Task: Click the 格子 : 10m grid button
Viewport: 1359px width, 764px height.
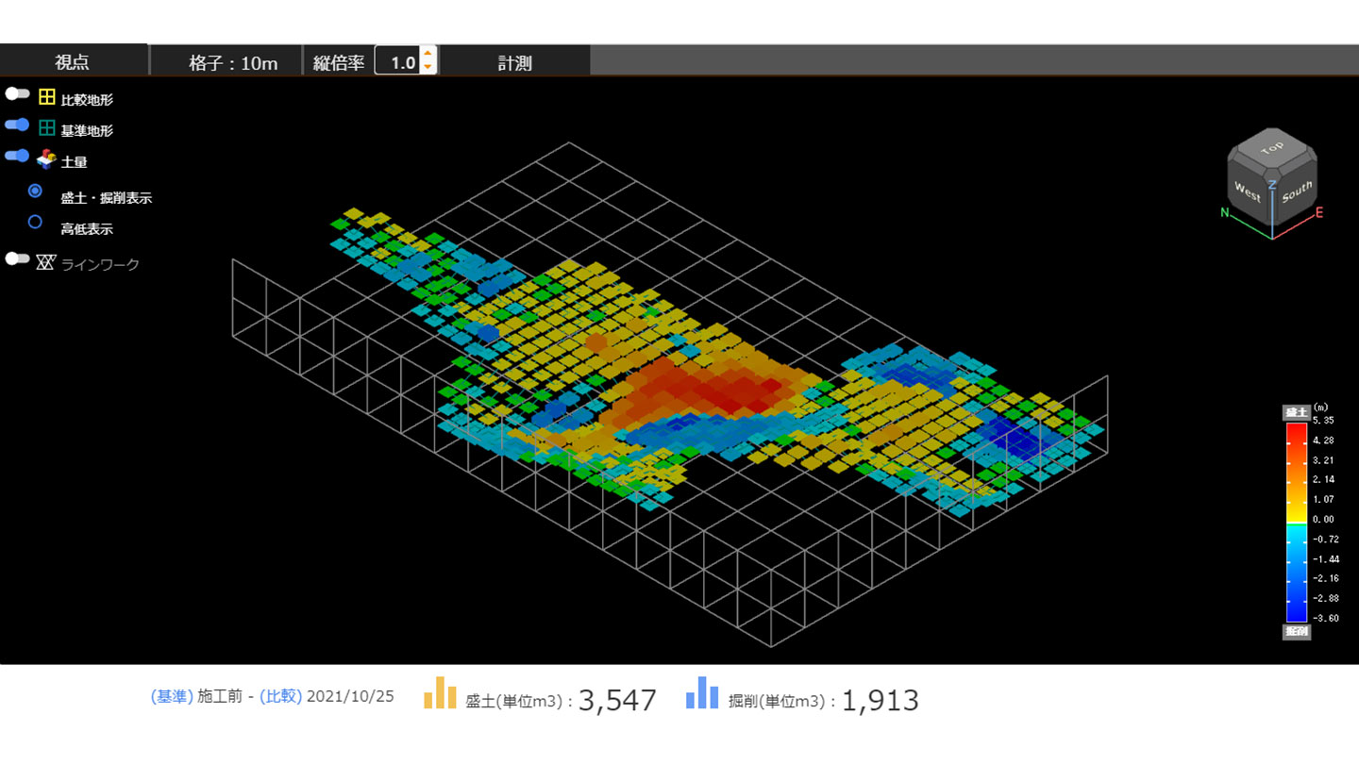Action: tap(233, 62)
